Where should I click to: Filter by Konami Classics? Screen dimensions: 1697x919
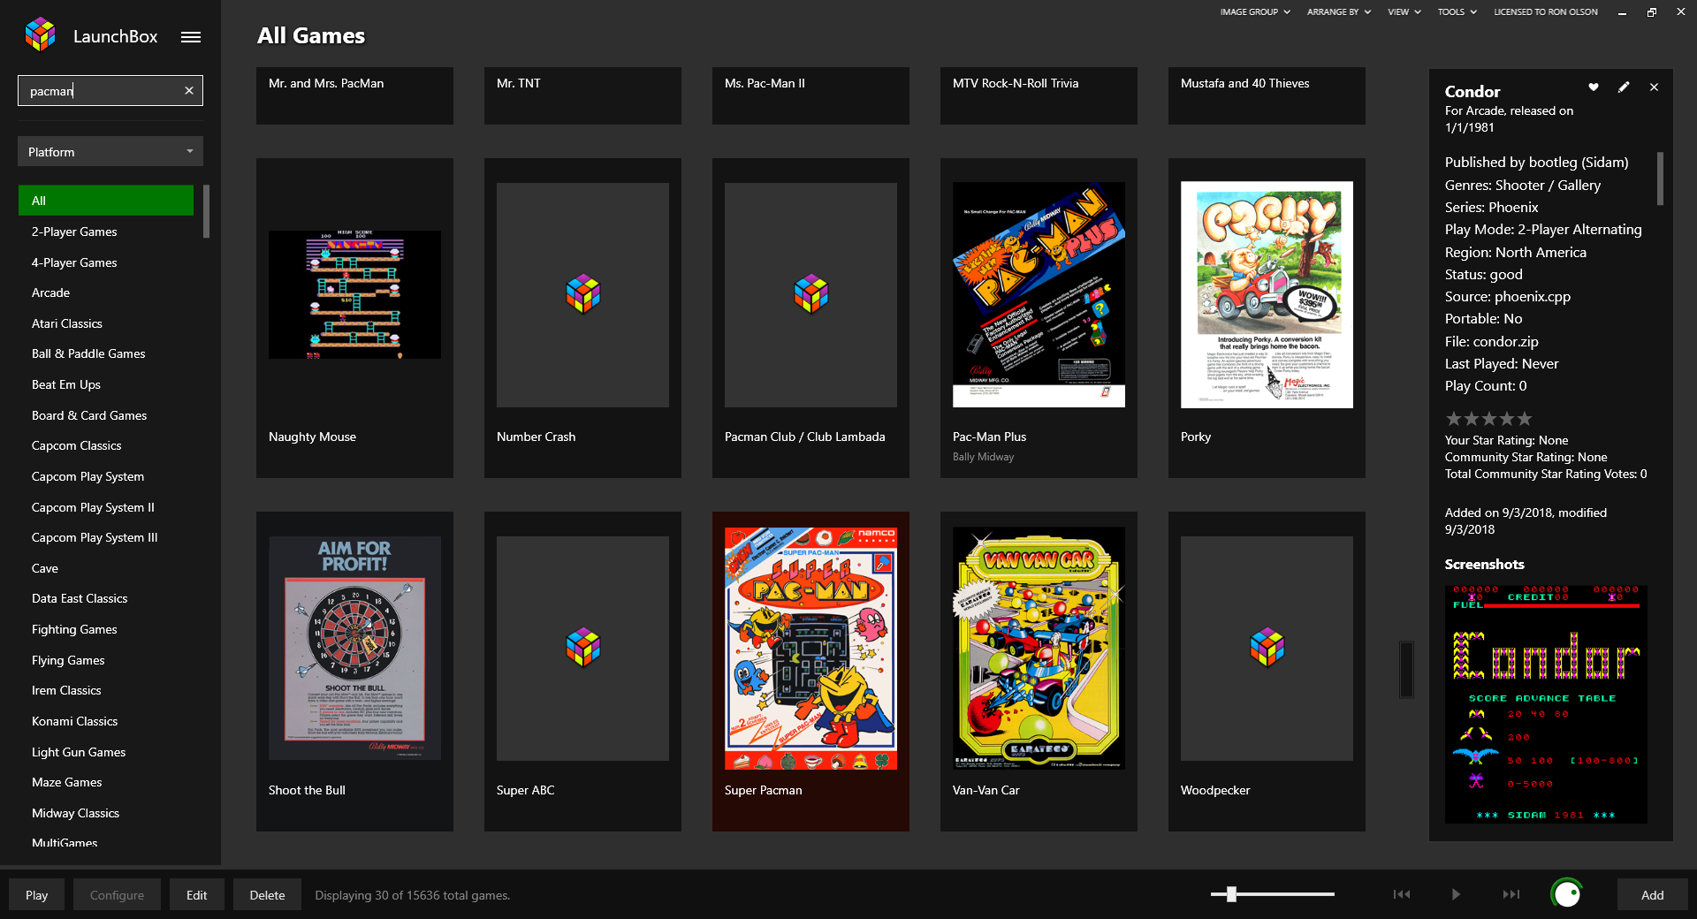tap(74, 721)
